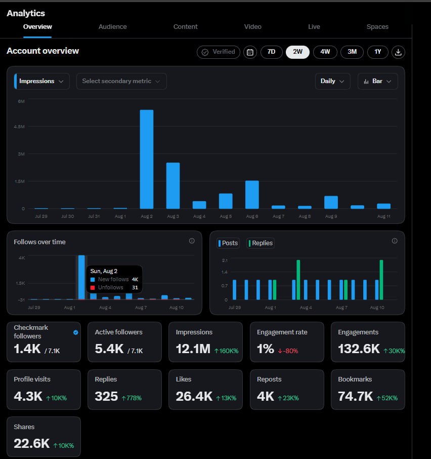Expand Select secondary metric dropdown
The image size is (431, 459).
click(121, 81)
